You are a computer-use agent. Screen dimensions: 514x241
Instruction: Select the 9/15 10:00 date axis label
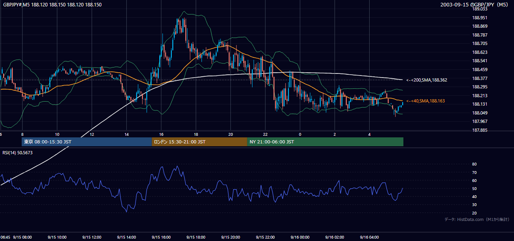tap(57, 237)
